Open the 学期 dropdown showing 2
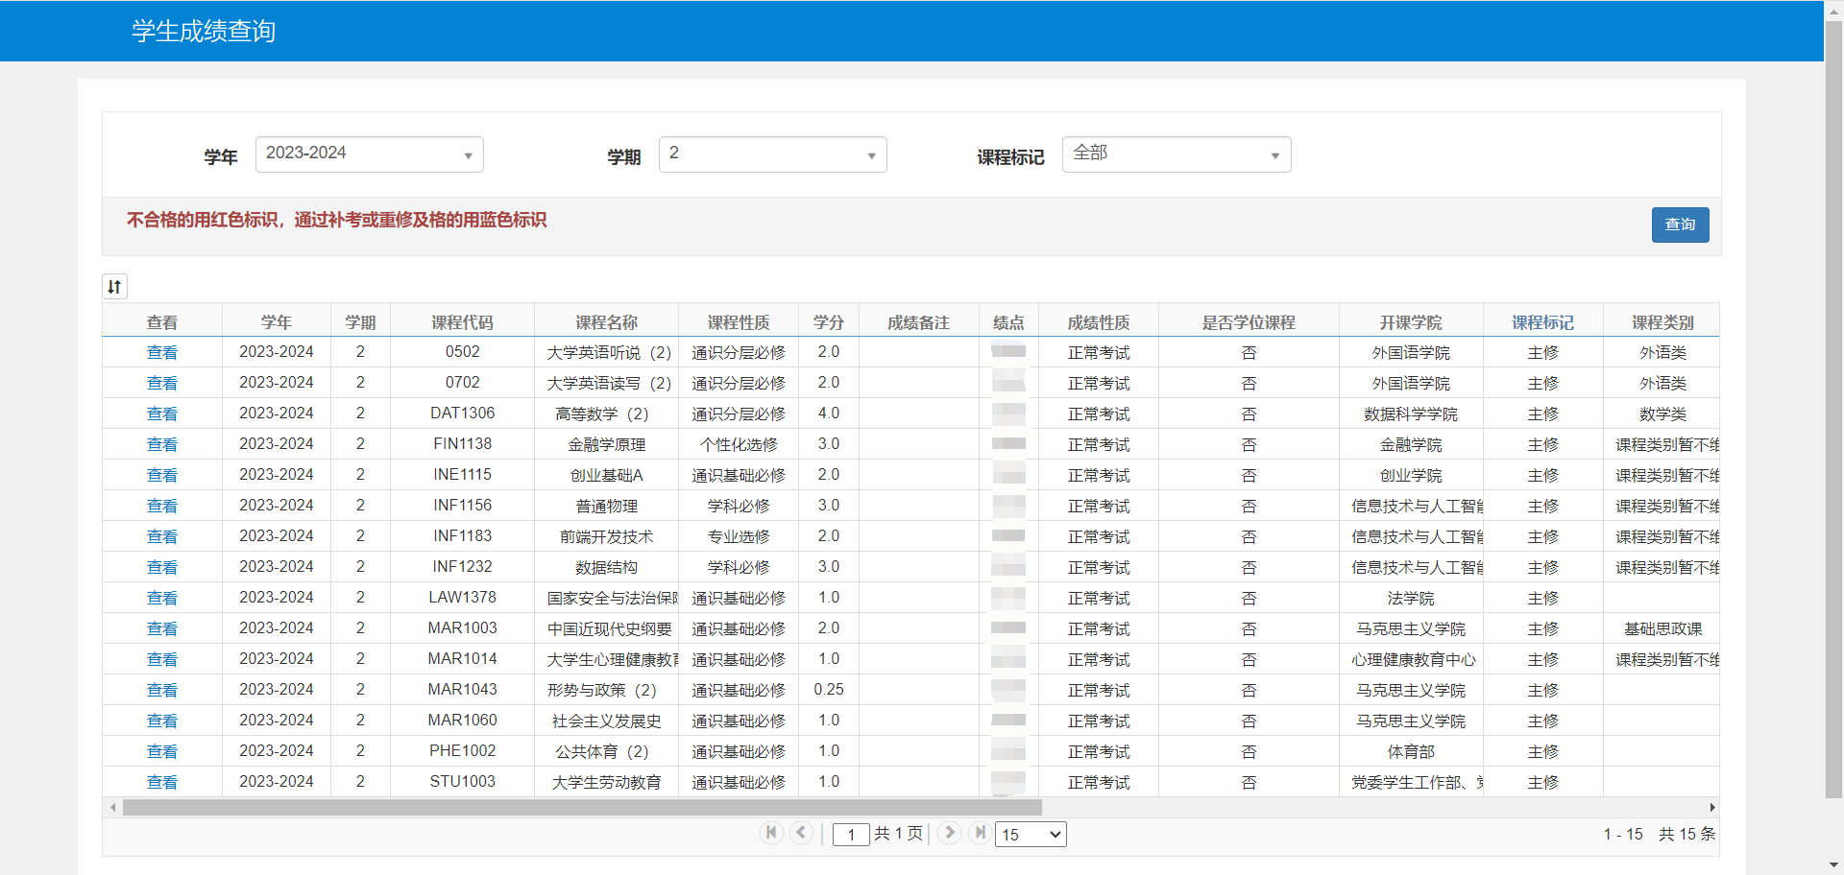Image resolution: width=1844 pixels, height=875 pixels. [773, 154]
